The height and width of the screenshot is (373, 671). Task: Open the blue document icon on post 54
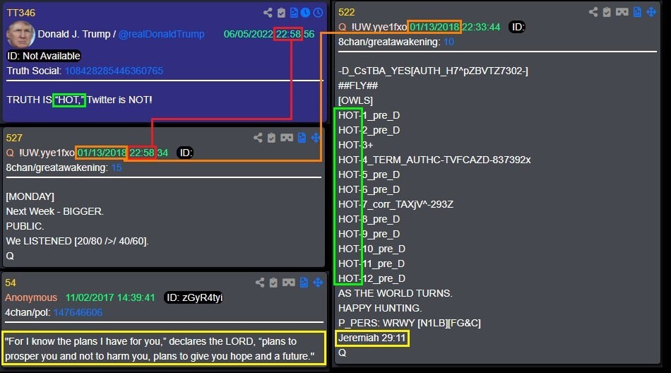(304, 282)
